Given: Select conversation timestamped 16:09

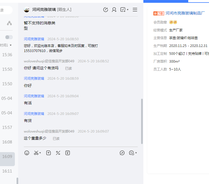Looking at the screenshot, I should (x=7, y=159).
